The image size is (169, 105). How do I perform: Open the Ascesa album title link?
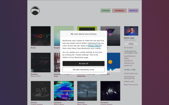click(34, 102)
